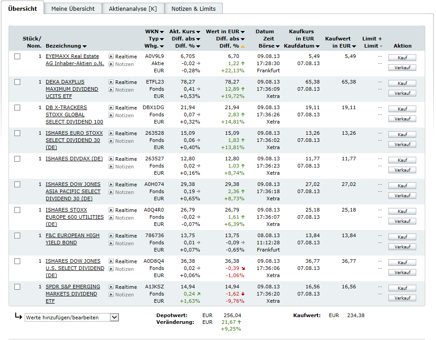Sort by Akt. Kurs column arrow
Screen dimensions: 436x340
[198, 32]
